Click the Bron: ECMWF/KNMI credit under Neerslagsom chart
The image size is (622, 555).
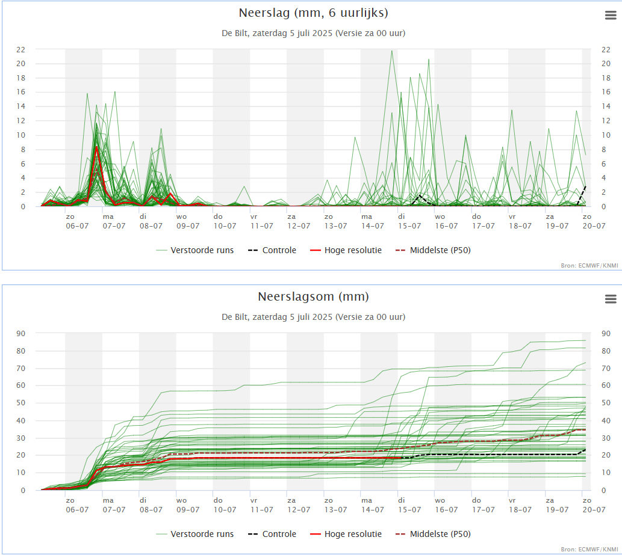[x=589, y=549]
